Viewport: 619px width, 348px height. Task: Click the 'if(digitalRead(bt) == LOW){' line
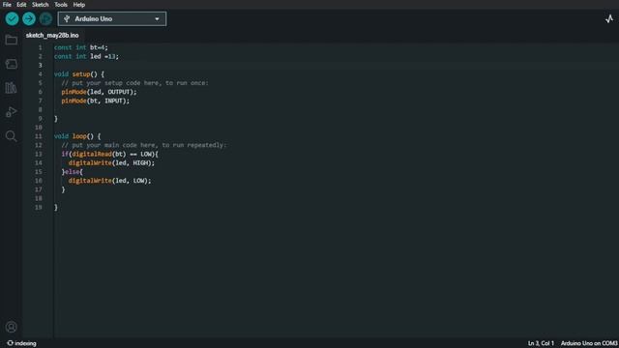point(109,154)
